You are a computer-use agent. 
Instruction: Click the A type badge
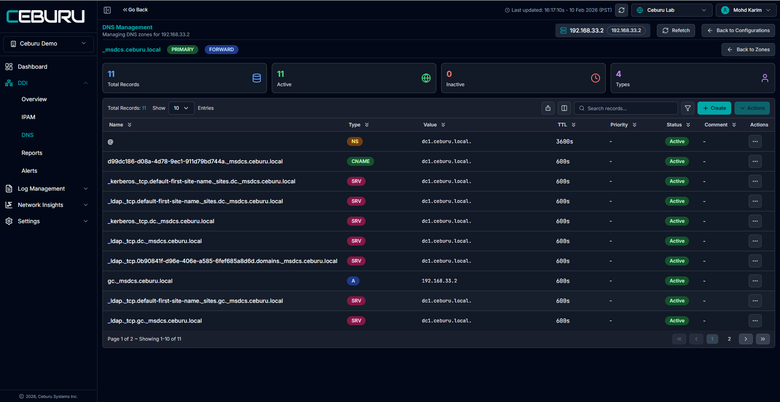point(353,281)
